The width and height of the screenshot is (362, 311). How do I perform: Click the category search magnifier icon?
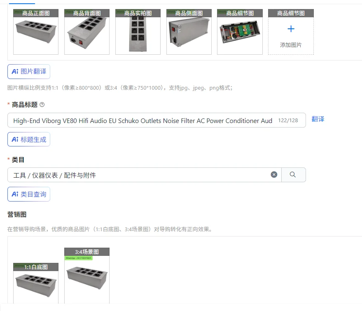(293, 175)
